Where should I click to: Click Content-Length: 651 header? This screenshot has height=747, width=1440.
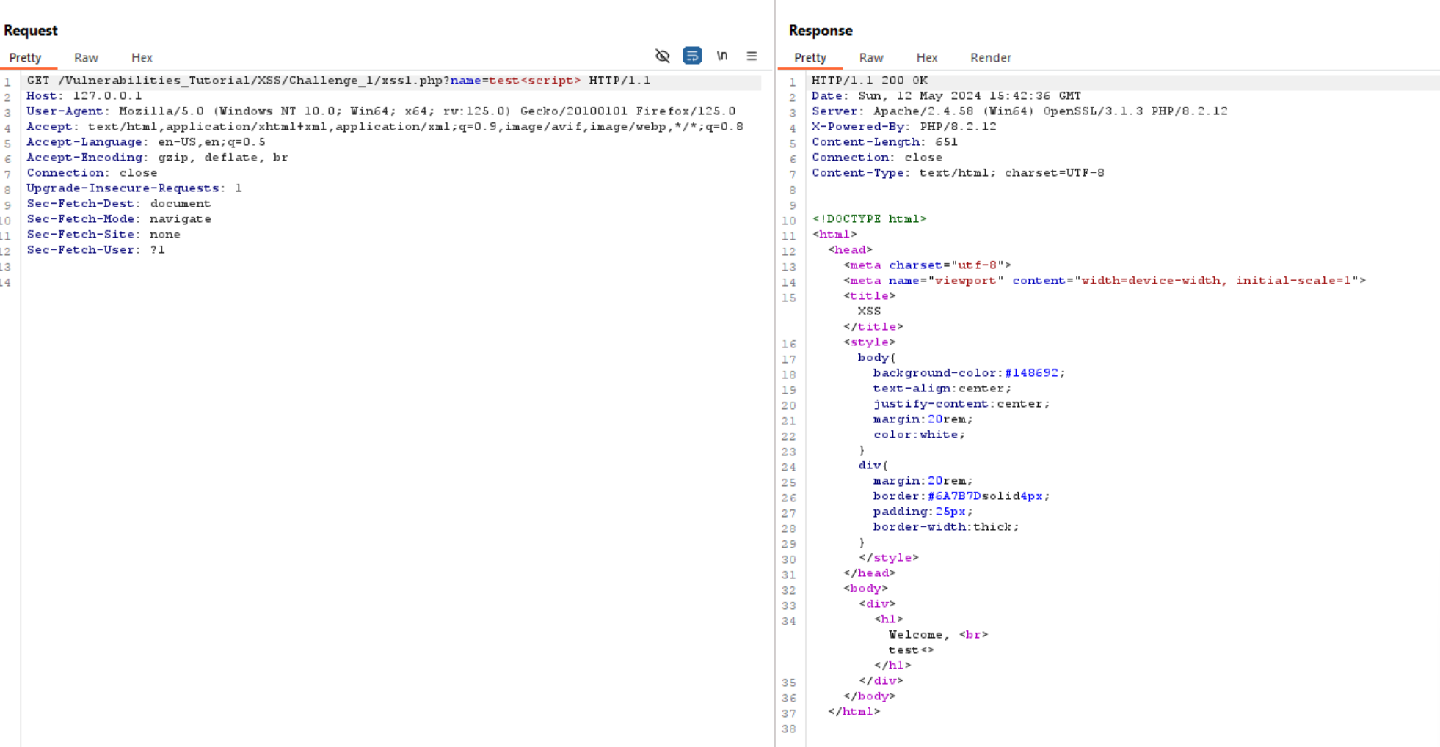coord(884,142)
